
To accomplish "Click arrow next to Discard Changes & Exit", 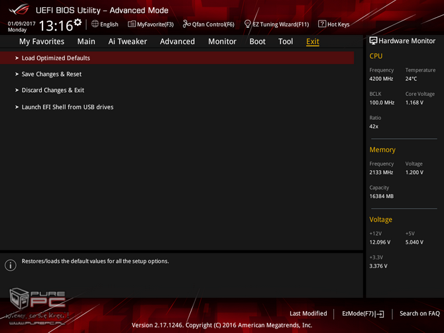I will 17,90.
